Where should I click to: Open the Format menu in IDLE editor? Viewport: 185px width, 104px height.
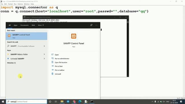pos(10,4)
